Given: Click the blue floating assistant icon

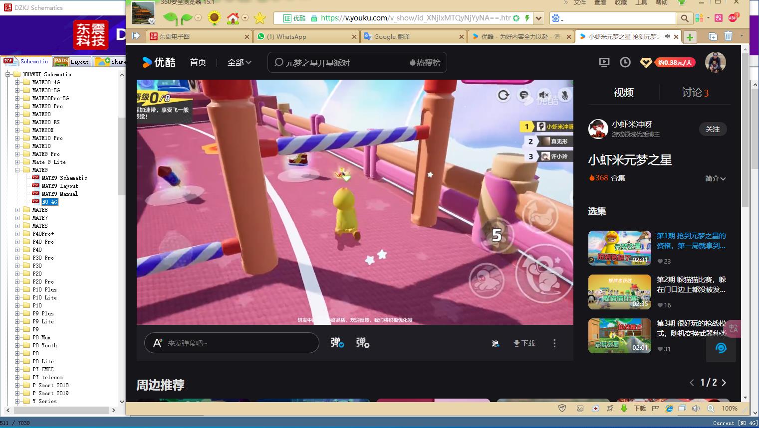Looking at the screenshot, I should click(x=721, y=348).
